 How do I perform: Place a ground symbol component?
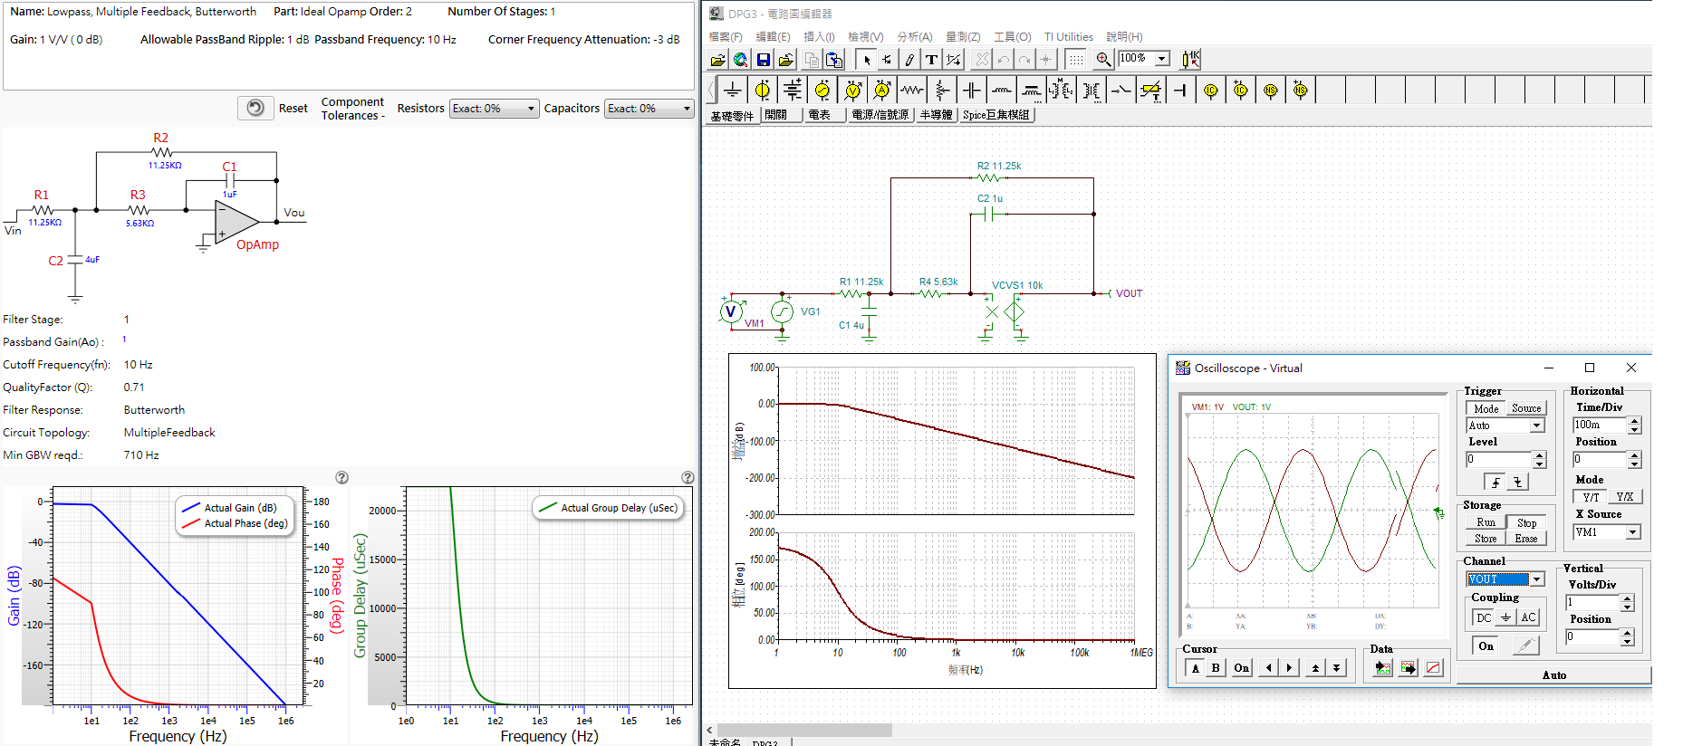(x=733, y=91)
